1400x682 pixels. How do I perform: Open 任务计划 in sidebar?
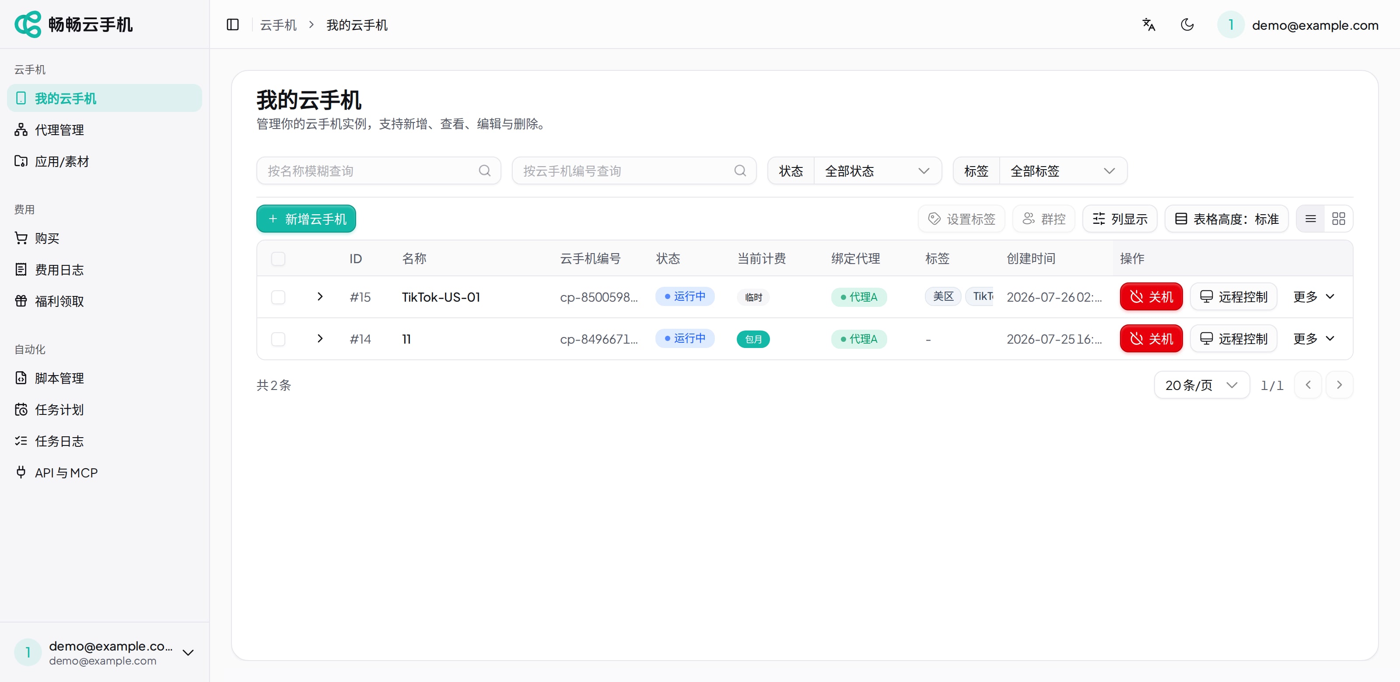coord(105,409)
